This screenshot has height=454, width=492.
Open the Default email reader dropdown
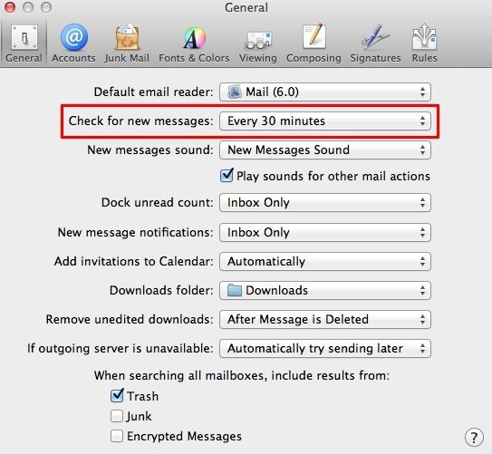(325, 92)
